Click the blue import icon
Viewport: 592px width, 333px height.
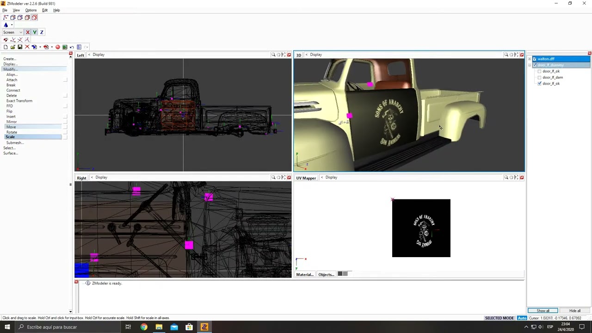click(34, 47)
